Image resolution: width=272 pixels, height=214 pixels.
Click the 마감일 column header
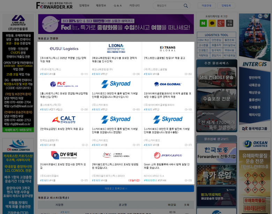click(172, 205)
